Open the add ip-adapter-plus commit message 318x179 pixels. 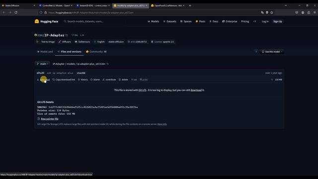[x=60, y=73]
